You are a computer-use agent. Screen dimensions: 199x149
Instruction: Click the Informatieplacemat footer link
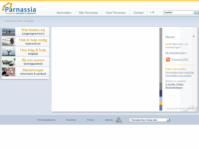46,120
